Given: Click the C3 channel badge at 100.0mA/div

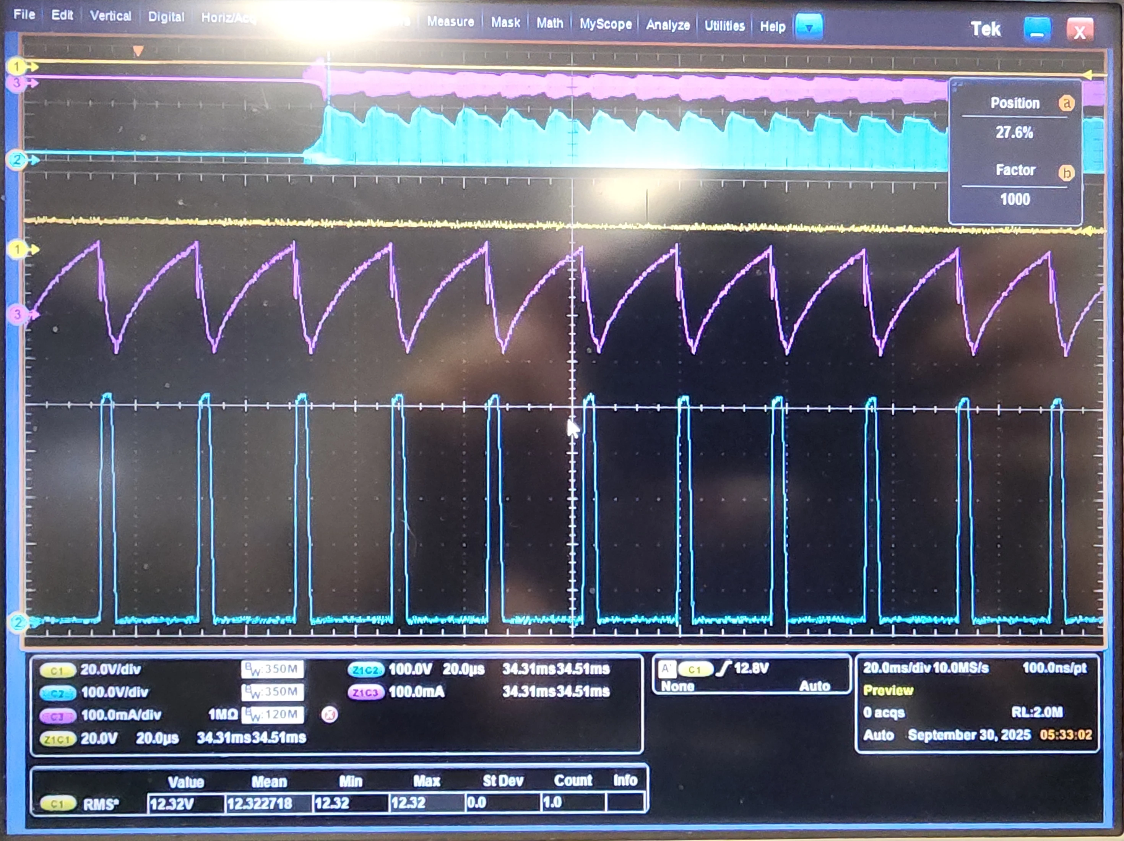Looking at the screenshot, I should coord(57,716).
